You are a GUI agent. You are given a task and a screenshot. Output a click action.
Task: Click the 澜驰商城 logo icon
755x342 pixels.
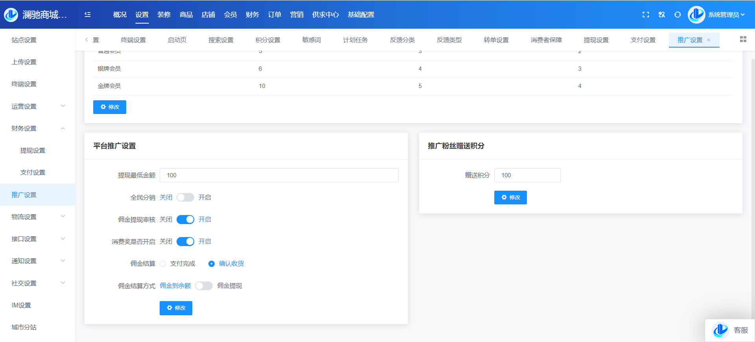pos(11,15)
